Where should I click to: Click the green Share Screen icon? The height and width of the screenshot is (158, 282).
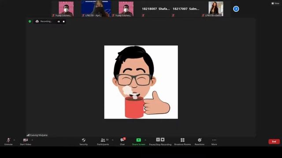(x=138, y=140)
